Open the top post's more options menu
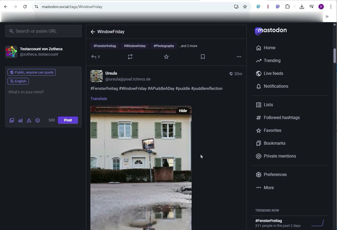The height and width of the screenshot is (230, 337). pyautogui.click(x=239, y=57)
